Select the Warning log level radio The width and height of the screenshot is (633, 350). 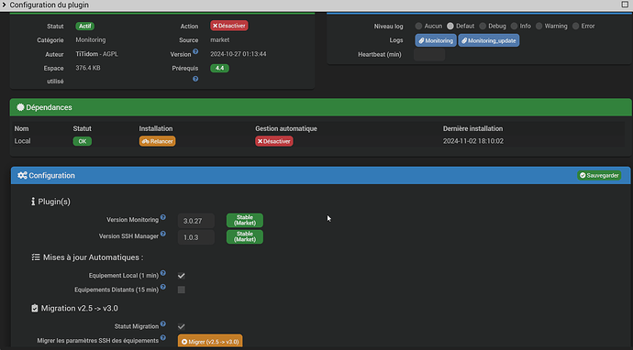539,27
